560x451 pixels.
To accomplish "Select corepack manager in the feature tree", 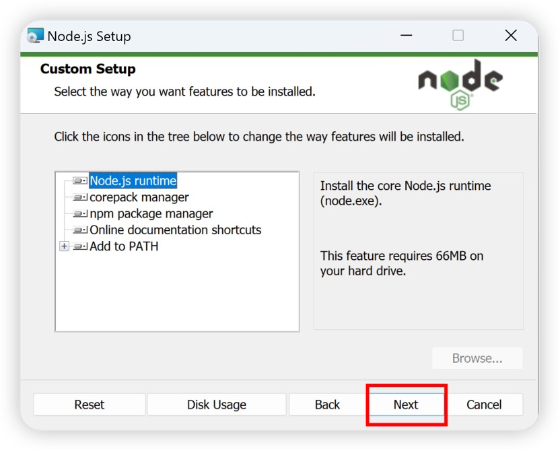I will [x=139, y=197].
